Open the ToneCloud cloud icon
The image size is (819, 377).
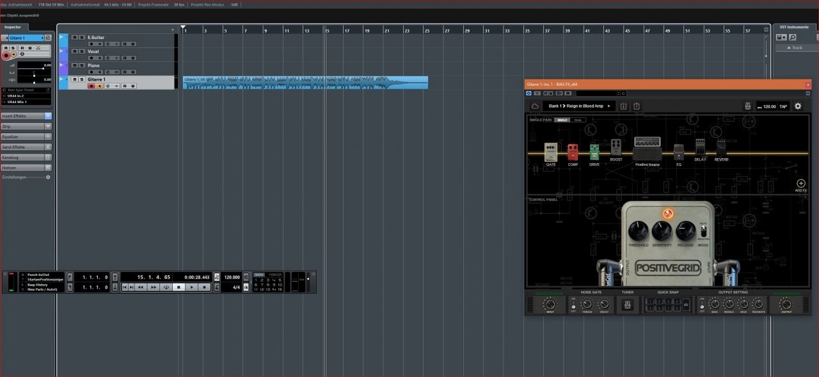(535, 106)
